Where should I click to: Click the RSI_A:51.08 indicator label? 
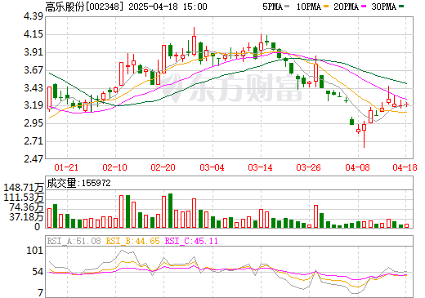tap(74, 241)
